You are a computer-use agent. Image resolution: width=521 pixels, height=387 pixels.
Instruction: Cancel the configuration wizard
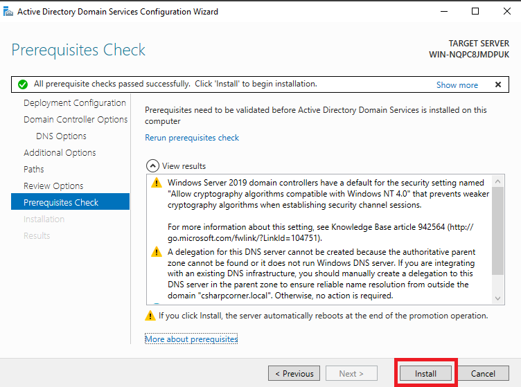483,374
